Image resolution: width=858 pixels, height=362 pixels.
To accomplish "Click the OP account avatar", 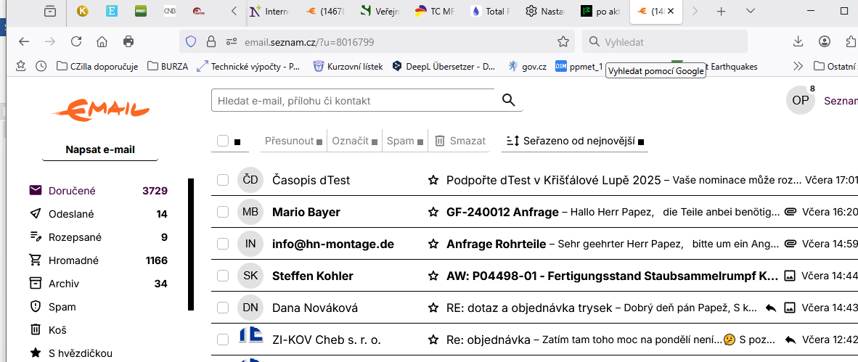I will click(x=800, y=100).
